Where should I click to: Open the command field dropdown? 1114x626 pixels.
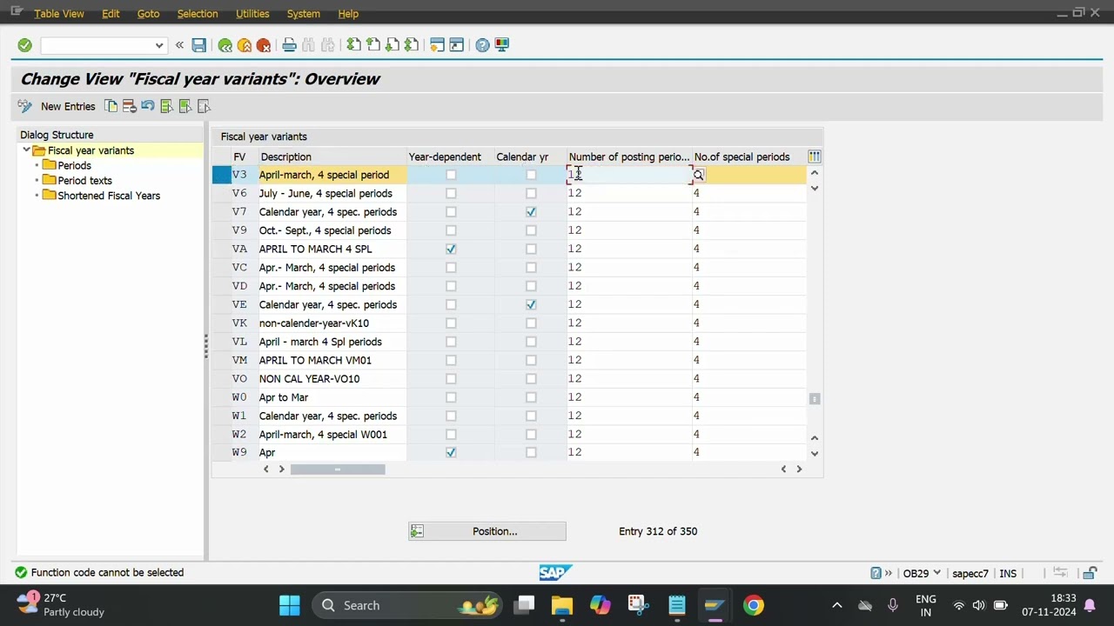coord(158,45)
